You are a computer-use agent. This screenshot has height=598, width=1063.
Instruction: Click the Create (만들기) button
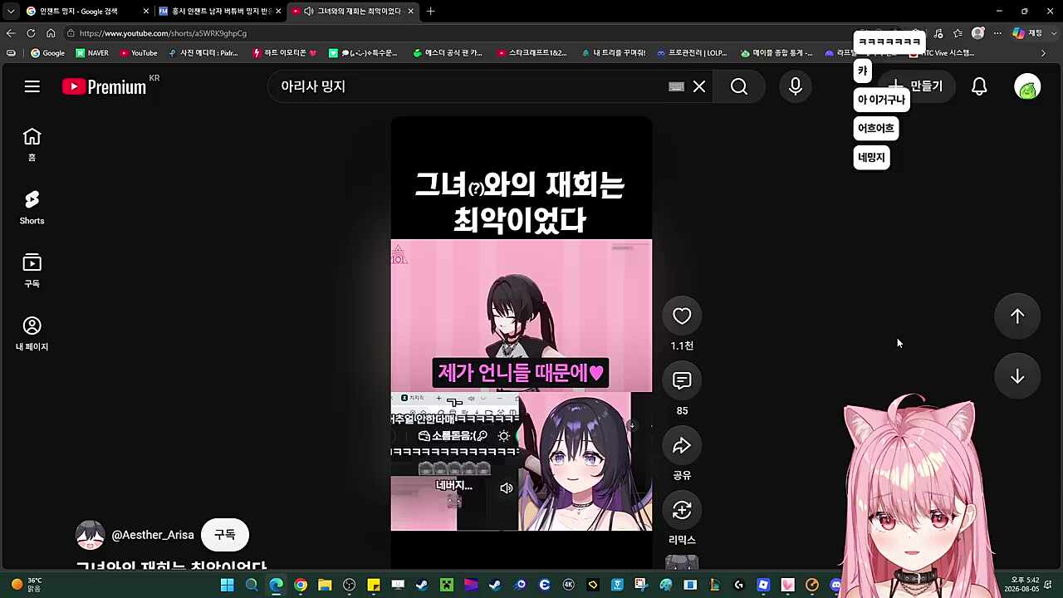(x=918, y=86)
